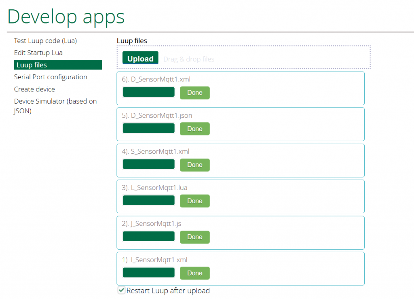
Task: Select the file name 2). J_SensorMqtt1.js
Action: [x=152, y=224]
